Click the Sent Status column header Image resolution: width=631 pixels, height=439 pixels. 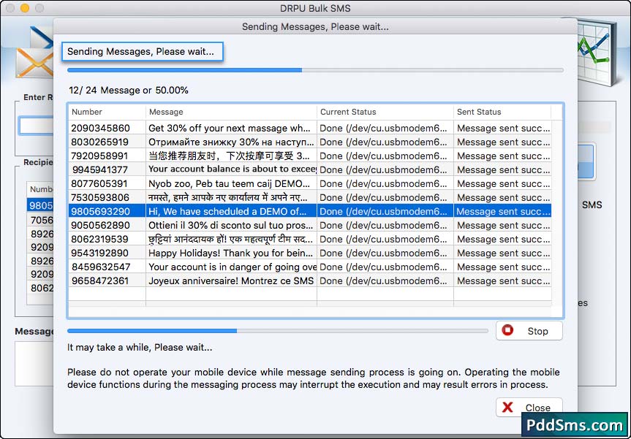(502, 112)
